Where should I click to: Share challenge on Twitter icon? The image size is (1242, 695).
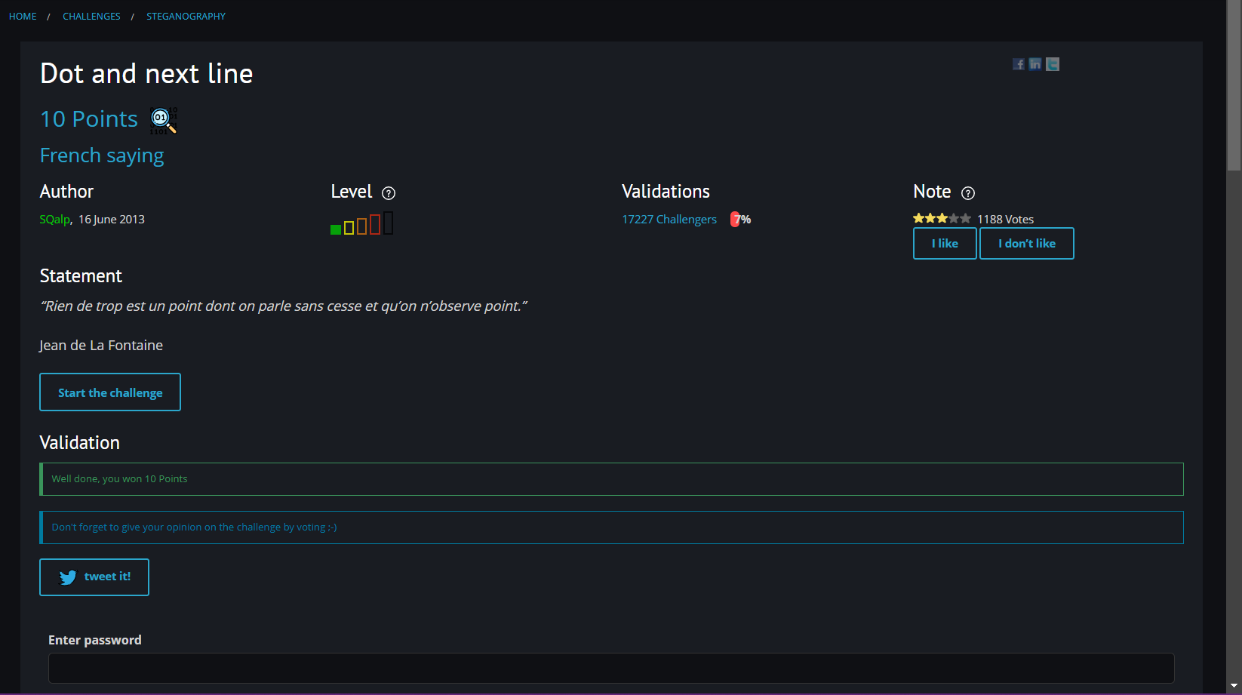pyautogui.click(x=1053, y=64)
